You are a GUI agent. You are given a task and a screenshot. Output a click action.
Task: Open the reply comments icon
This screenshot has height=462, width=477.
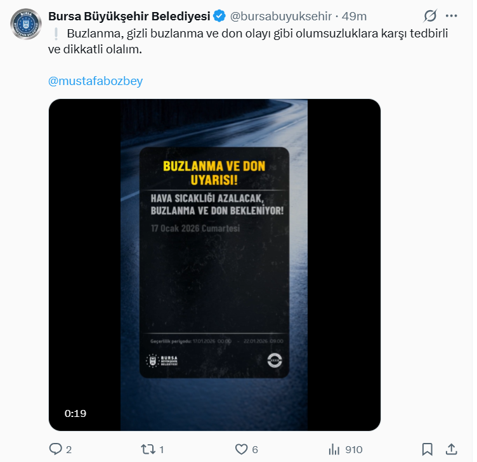[x=55, y=449]
